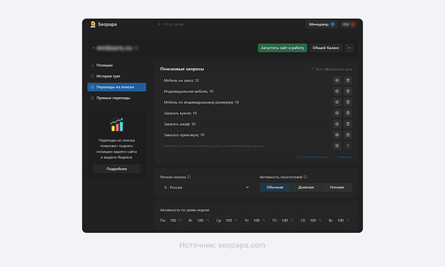Set visitor activity to 'Ночная'

click(x=337, y=187)
